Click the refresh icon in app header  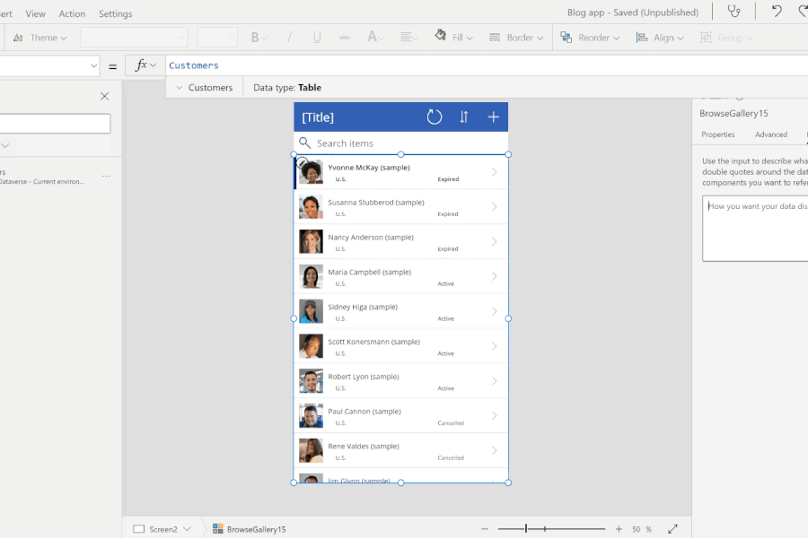click(x=435, y=117)
